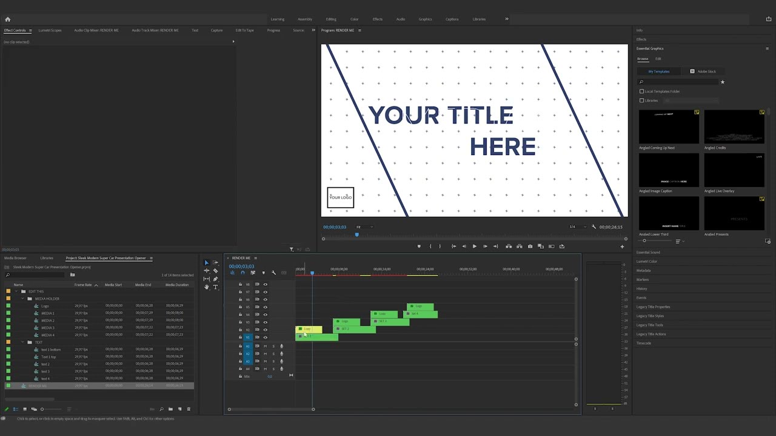The height and width of the screenshot is (436, 776).
Task: Select the Hand tool
Action: tap(206, 287)
